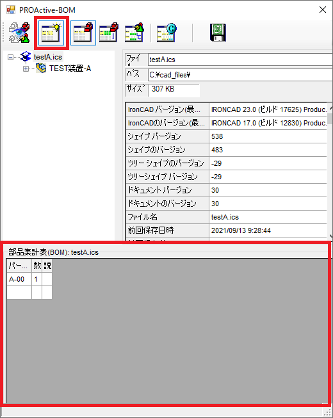Click the size field showing 307 KB
This screenshot has width=333, height=418.
174,90
